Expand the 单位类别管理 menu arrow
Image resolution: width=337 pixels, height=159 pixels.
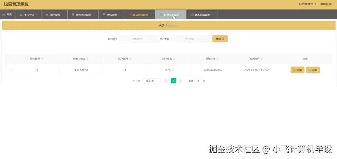pyautogui.click(x=93, y=15)
